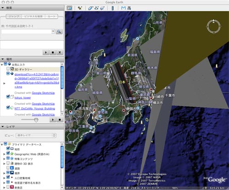The image size is (229, 190).
Task: Click the 日本 label on the map
Action: point(122,82)
